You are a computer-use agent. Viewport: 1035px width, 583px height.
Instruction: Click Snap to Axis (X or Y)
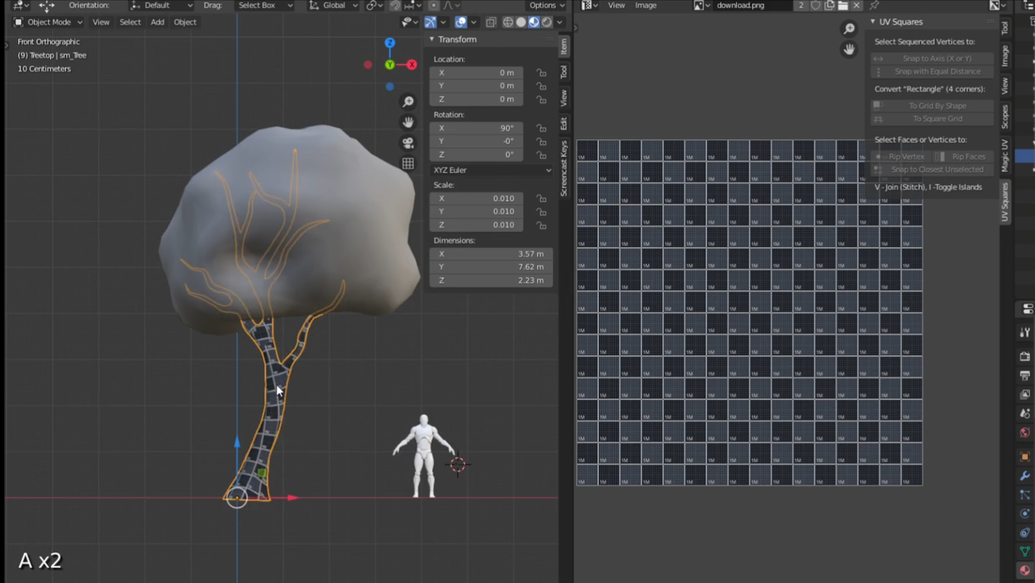pos(932,59)
